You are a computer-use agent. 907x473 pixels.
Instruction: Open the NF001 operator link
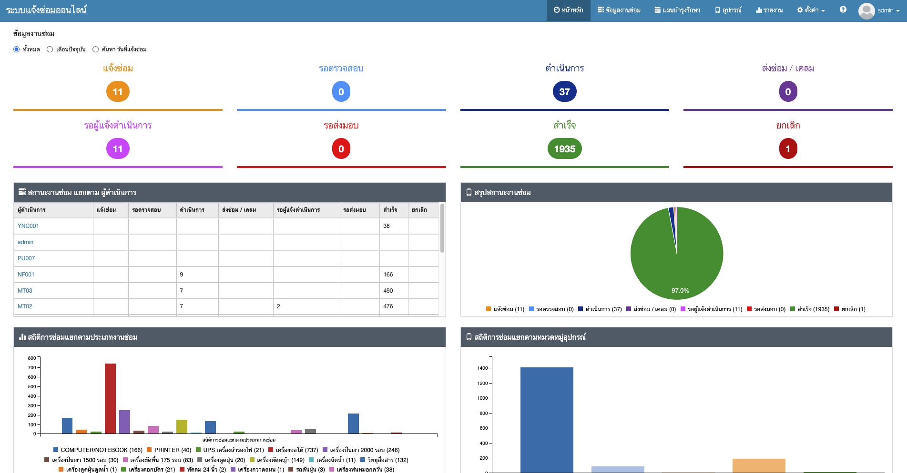[x=26, y=275]
